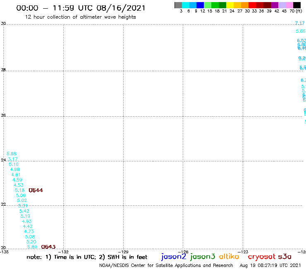Click the jason3 satellite label
The height and width of the screenshot is (269, 306).
pyautogui.click(x=203, y=257)
